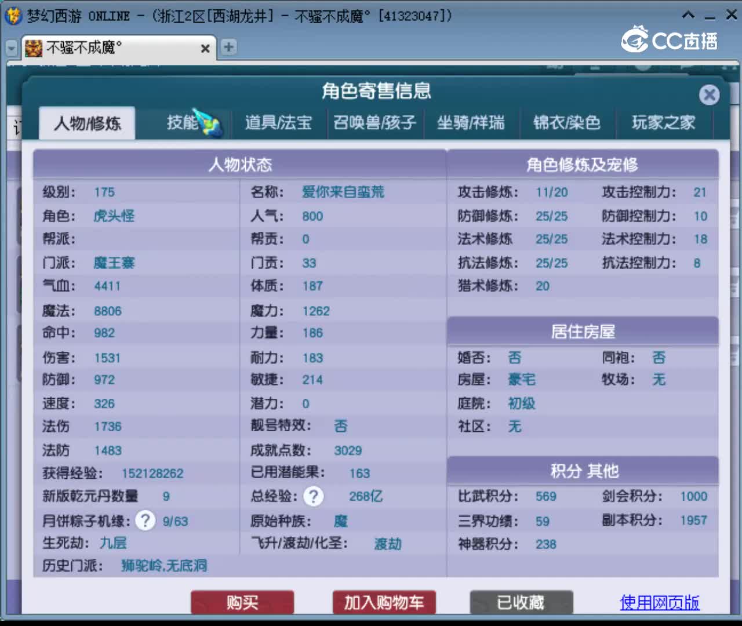Click the 剑会积分 value 1000
This screenshot has height=626, width=742.
point(694,497)
